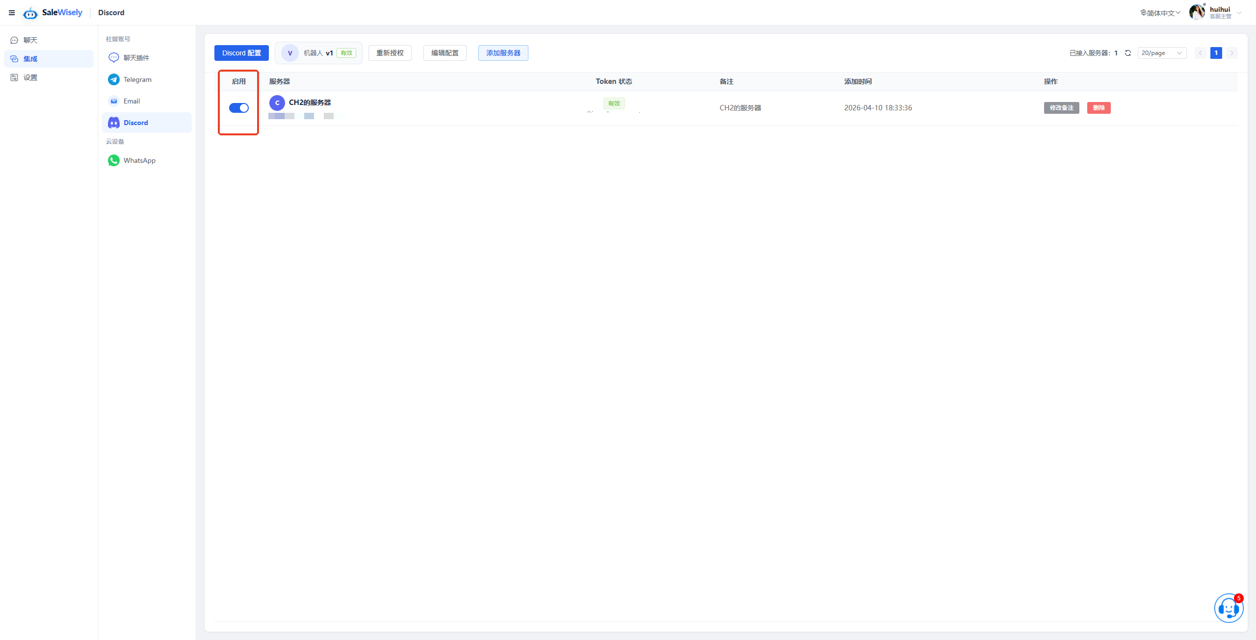Image resolution: width=1256 pixels, height=640 pixels.
Task: Click the huihui username text
Action: [1220, 9]
